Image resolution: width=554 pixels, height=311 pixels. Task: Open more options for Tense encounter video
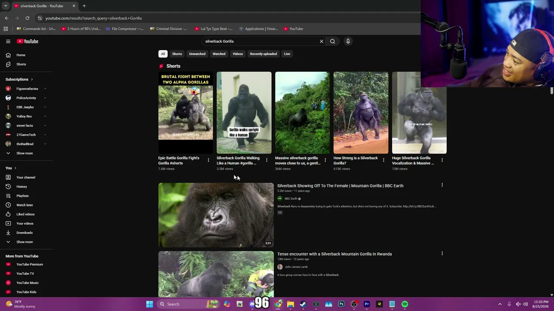tap(442, 254)
